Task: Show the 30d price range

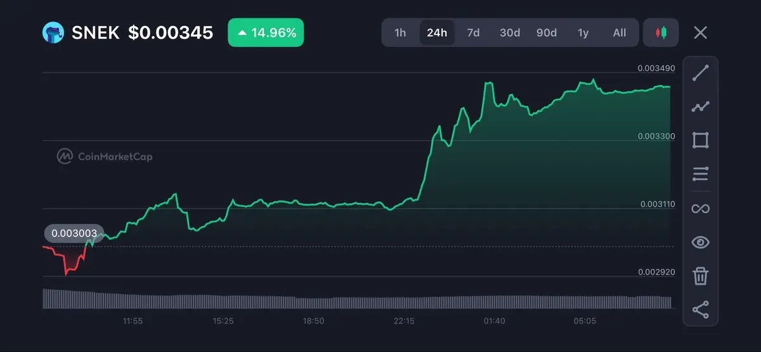Action: click(x=510, y=32)
